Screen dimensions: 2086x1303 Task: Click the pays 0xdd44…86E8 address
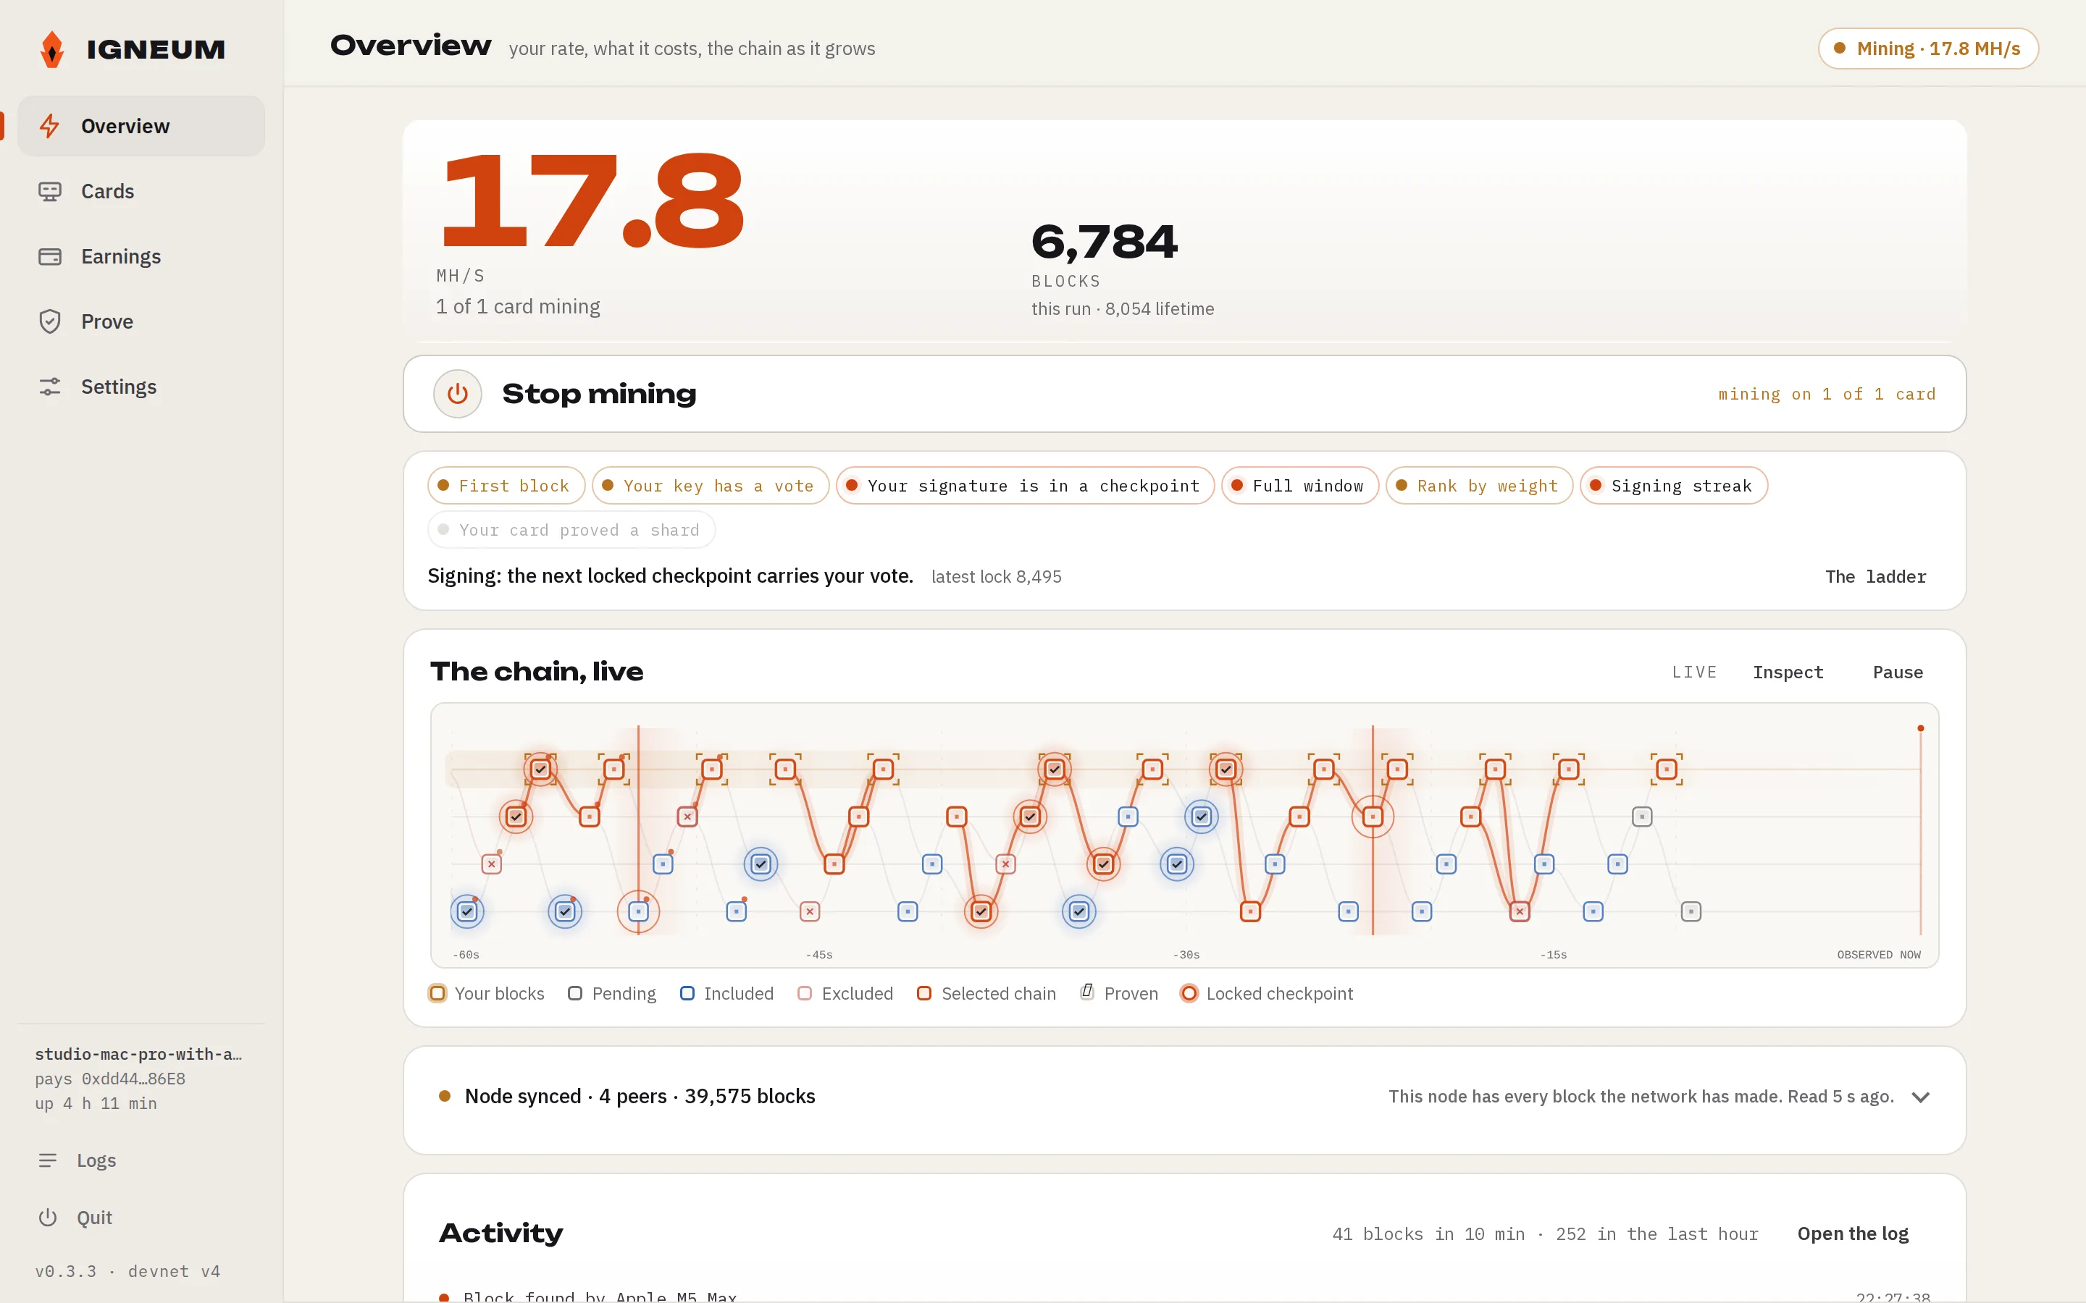(x=110, y=1079)
